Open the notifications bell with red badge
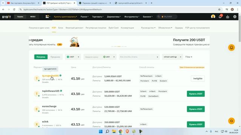Image resolution: width=241 pixels, height=135 pixels. (x=220, y=16)
